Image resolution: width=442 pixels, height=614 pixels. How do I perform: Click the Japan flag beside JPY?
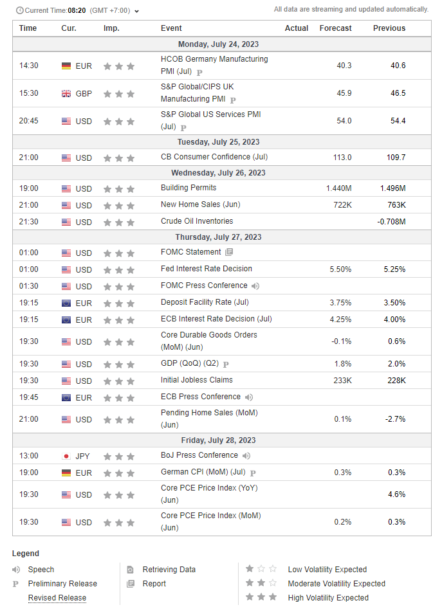click(x=66, y=456)
